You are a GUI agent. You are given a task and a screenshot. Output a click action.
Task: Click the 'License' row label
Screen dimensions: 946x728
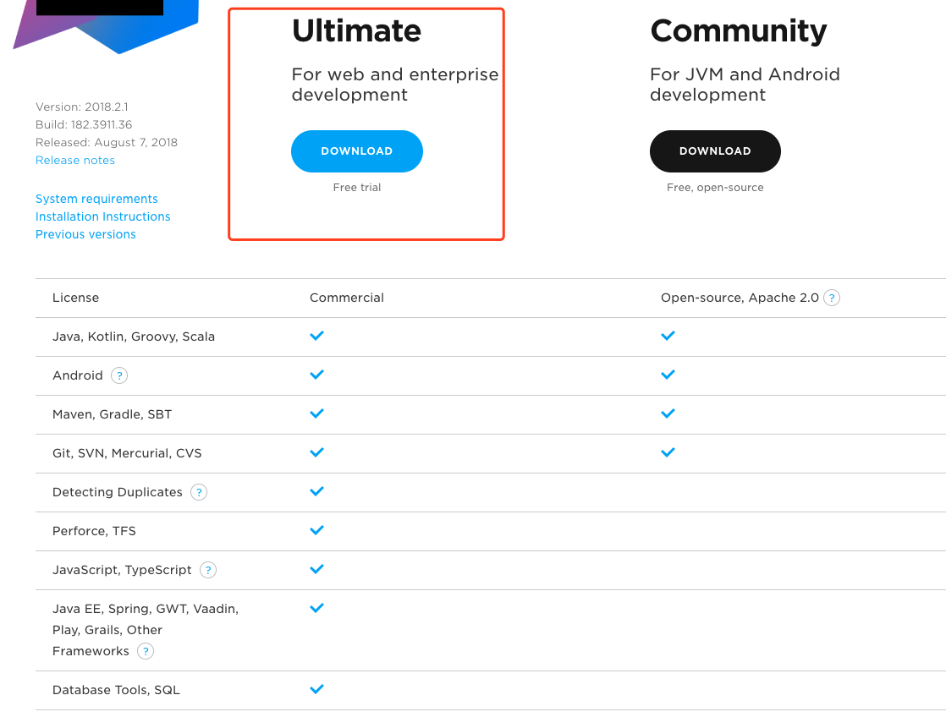(x=75, y=298)
